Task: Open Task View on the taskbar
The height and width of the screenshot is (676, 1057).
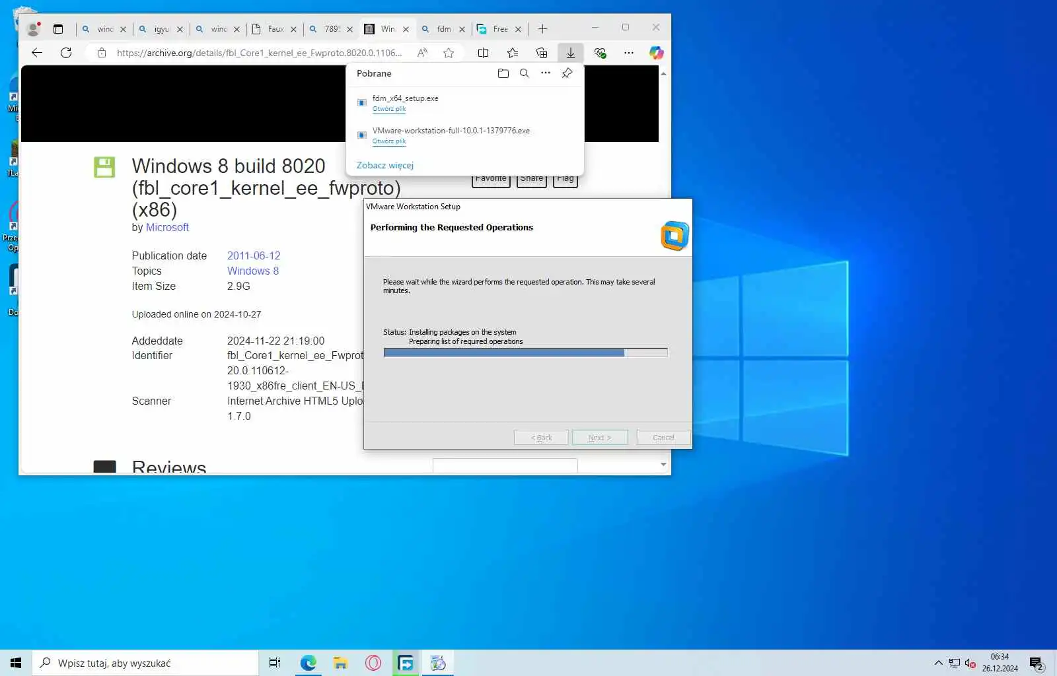Action: point(275,663)
